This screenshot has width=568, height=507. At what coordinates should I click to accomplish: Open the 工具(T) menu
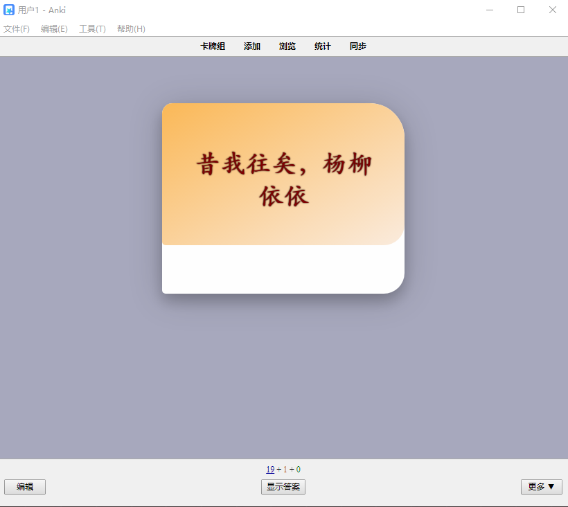point(92,29)
